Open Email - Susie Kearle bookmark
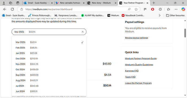The width and height of the screenshot is (187, 98). coord(14,15)
